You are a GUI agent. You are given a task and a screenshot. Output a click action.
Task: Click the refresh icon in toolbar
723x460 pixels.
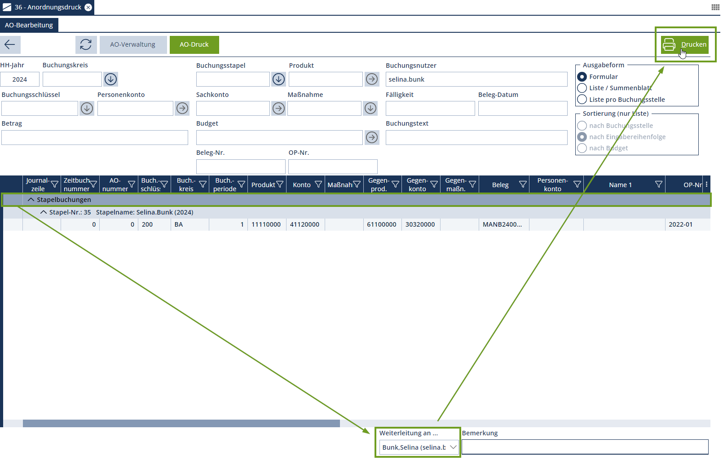[x=85, y=44]
